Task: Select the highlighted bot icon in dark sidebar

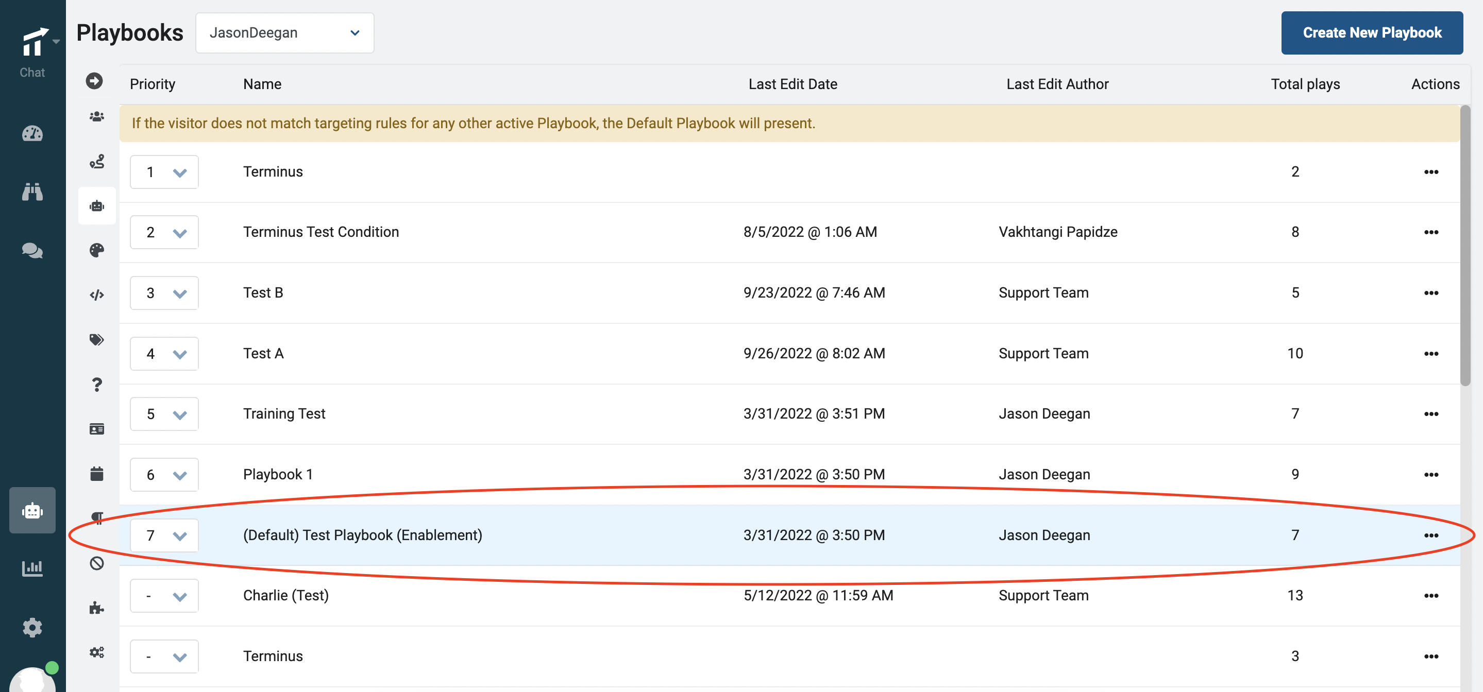Action: 32,510
